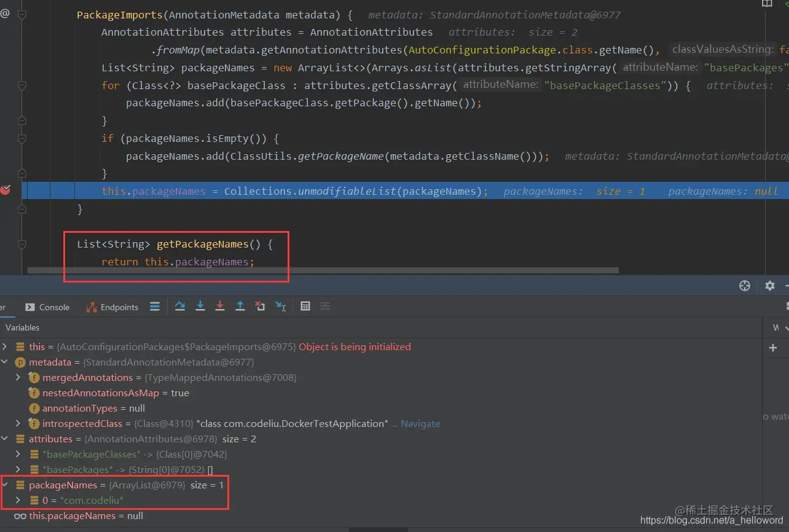Click the red Force Step Into icon
The image size is (789, 532).
[x=220, y=306]
